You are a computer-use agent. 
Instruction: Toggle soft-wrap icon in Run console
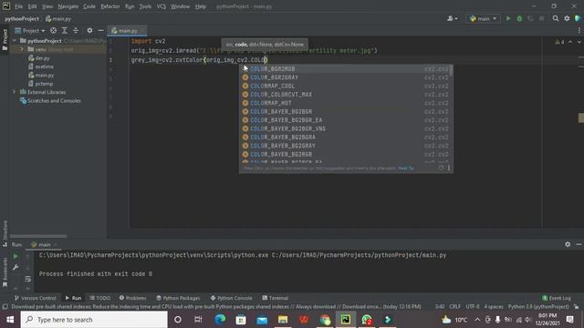28,279
